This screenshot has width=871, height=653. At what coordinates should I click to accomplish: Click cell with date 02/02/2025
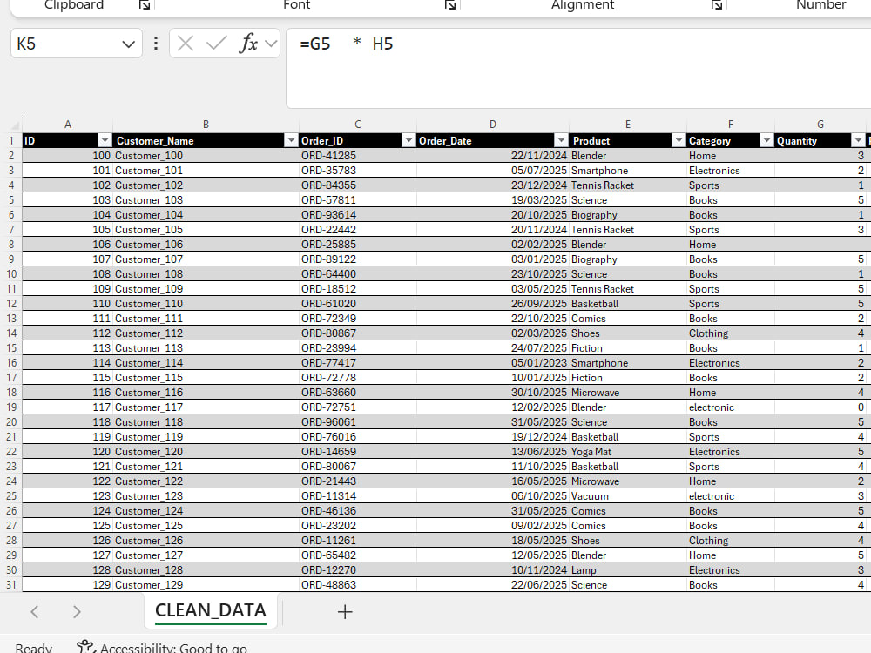[493, 245]
